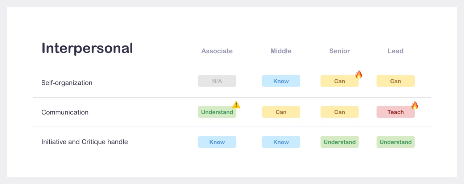This screenshot has height=184, width=464.
Task: Select the Know badge for Middle Self-organization
Action: pyautogui.click(x=281, y=81)
